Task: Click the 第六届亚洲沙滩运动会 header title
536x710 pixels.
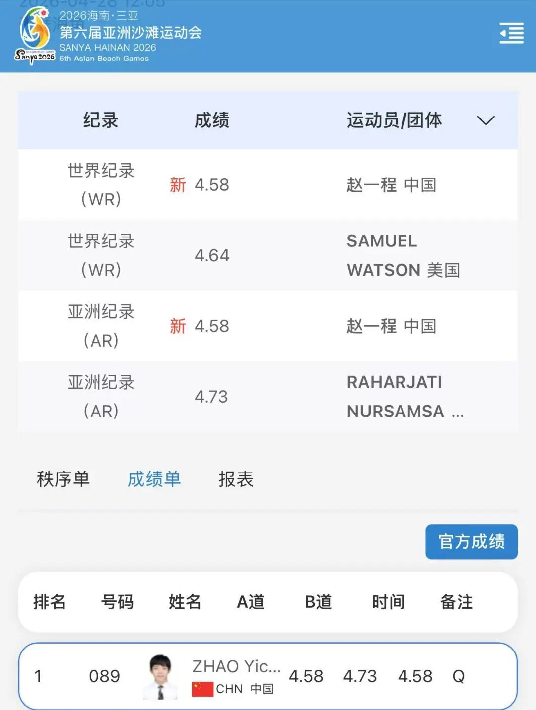Action: pos(131,33)
